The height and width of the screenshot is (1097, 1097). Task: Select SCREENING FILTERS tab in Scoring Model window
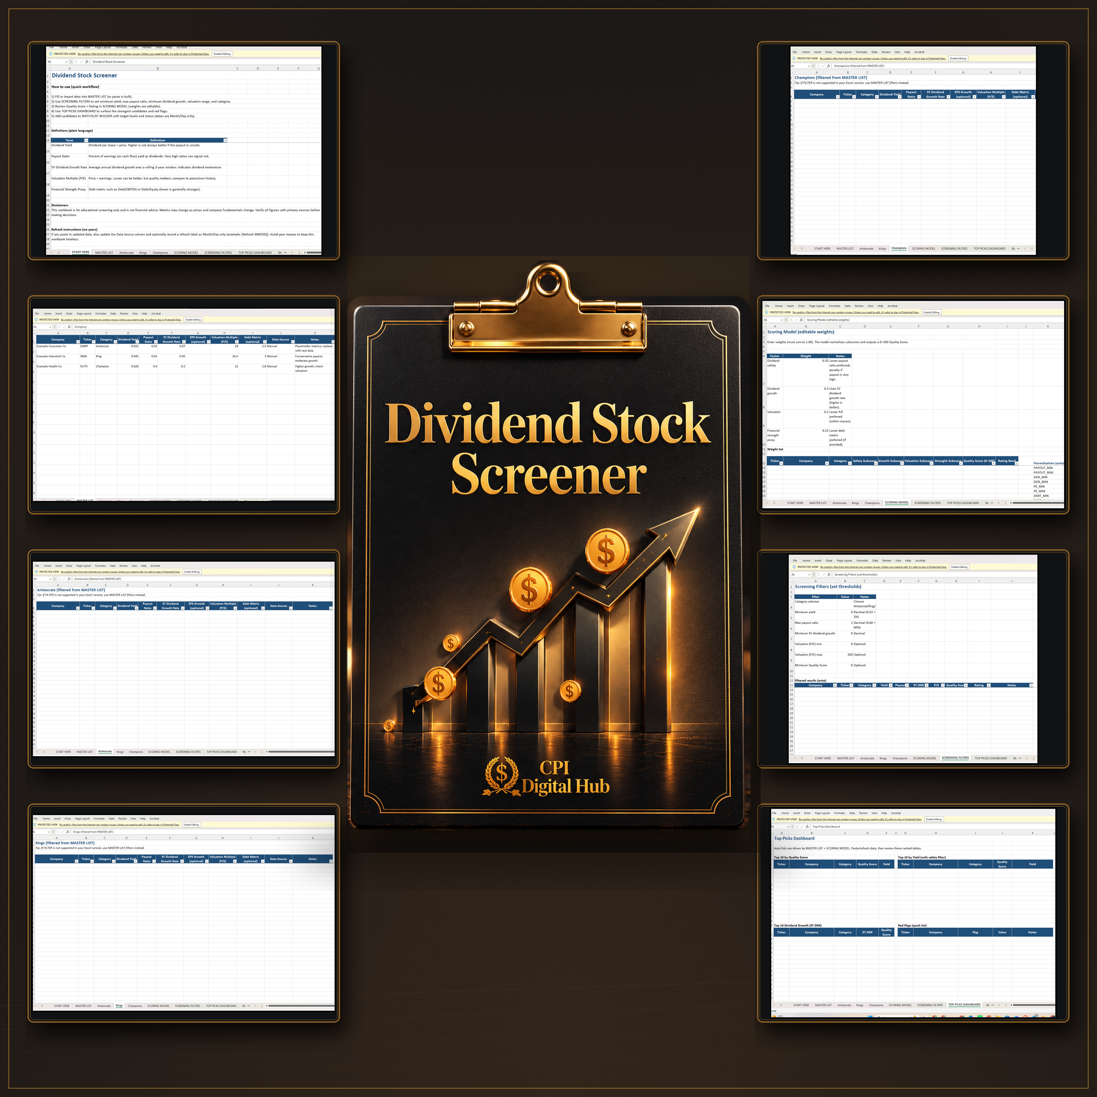[x=928, y=503]
